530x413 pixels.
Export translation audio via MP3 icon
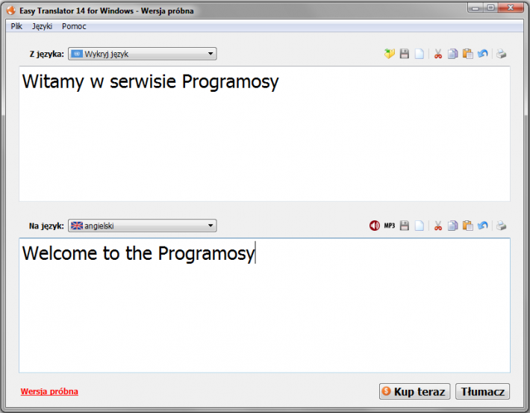tap(390, 226)
